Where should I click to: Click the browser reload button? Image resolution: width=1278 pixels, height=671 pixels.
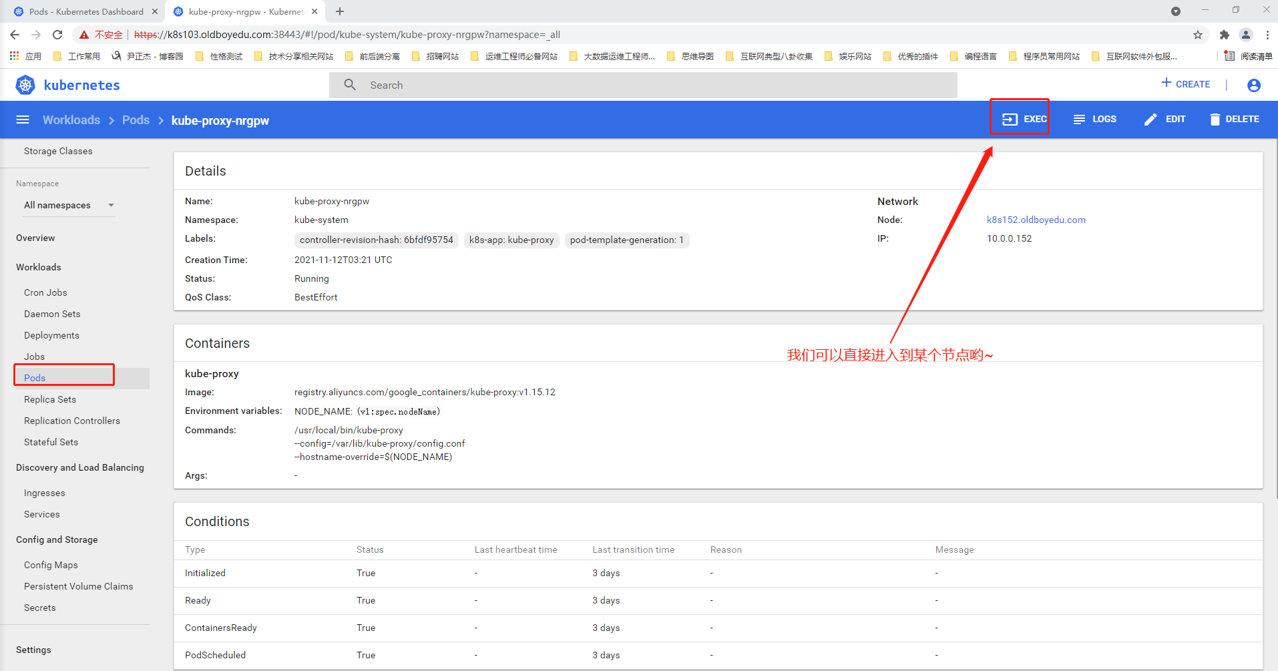click(x=57, y=35)
